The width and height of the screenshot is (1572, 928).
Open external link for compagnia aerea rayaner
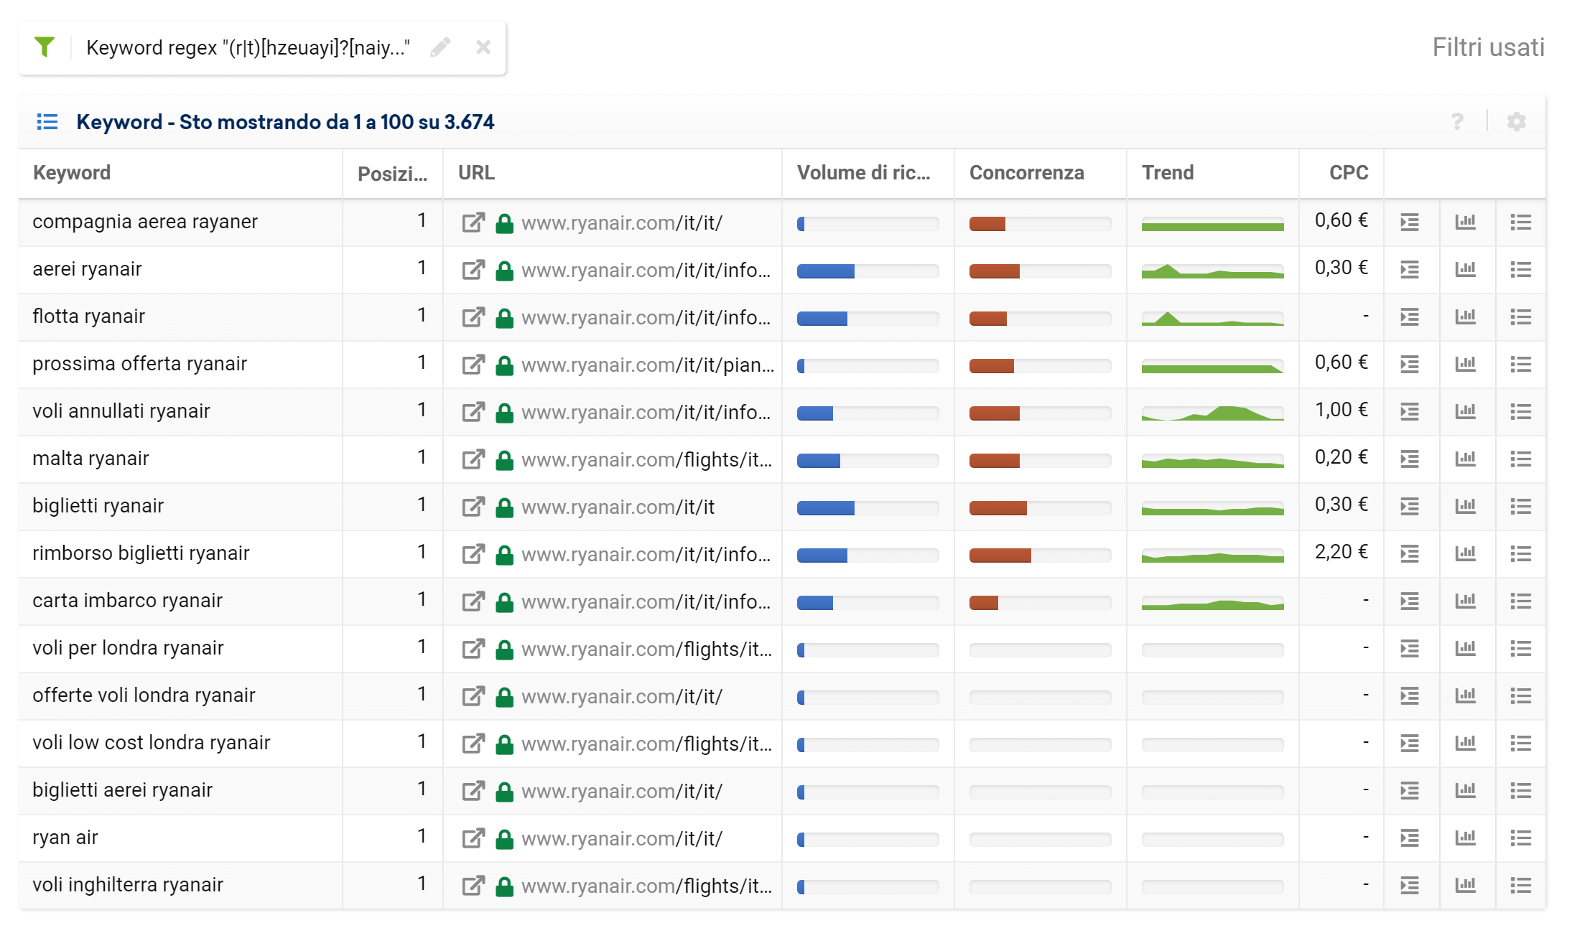click(x=473, y=222)
